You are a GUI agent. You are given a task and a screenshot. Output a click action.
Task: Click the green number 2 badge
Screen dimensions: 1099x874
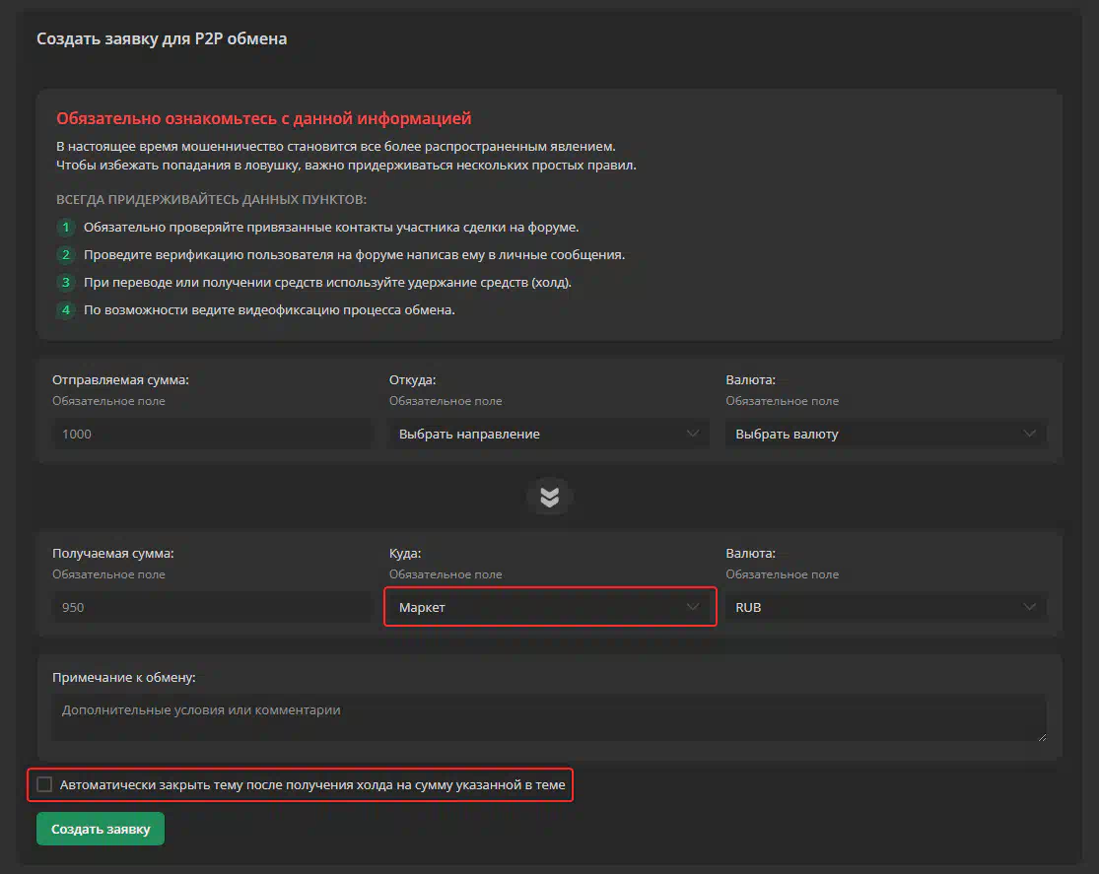[x=66, y=255]
